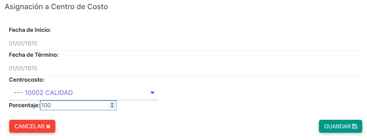Click the Asignación a Centro de Costo heading
Image resolution: width=367 pixels, height=140 pixels.
coord(56,7)
